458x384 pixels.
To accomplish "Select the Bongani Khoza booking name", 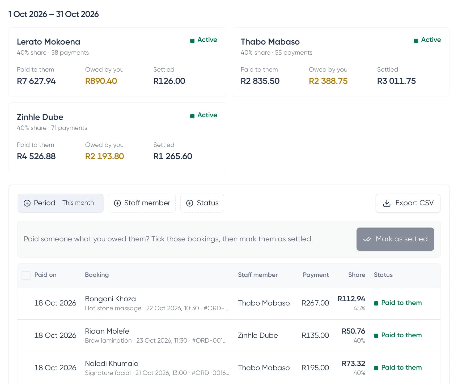I will pyautogui.click(x=110, y=299).
